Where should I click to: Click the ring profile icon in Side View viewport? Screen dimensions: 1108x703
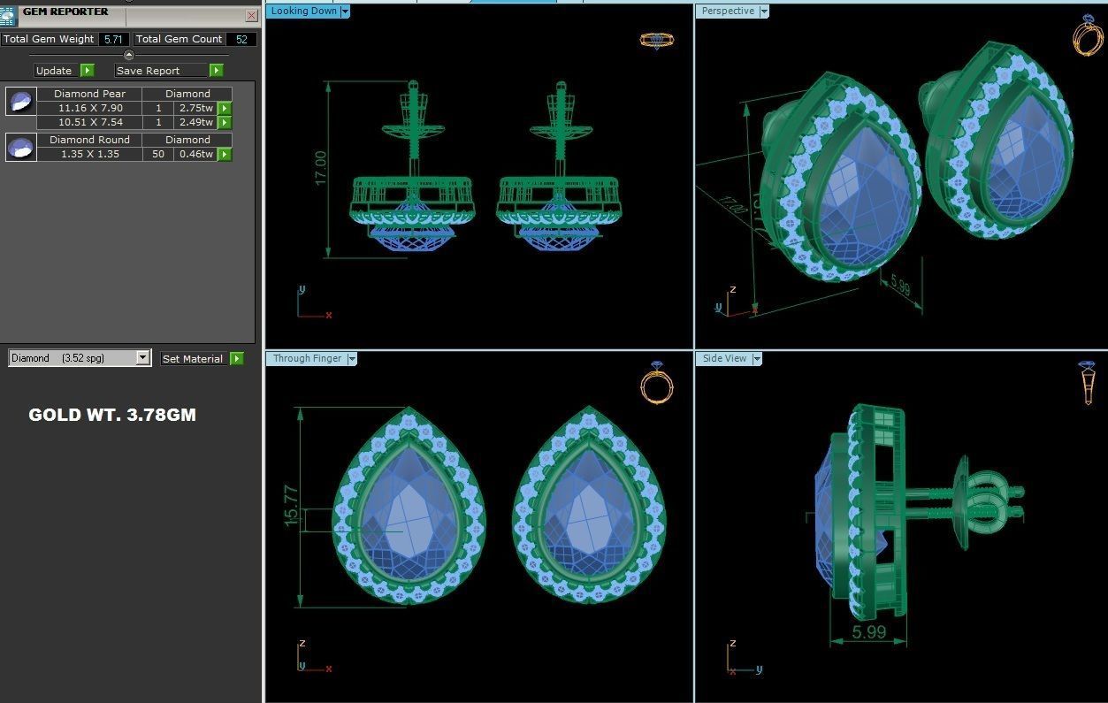pyautogui.click(x=1087, y=383)
